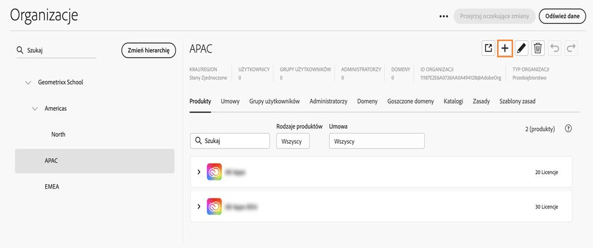Select North in the organization tree

pyautogui.click(x=58, y=135)
